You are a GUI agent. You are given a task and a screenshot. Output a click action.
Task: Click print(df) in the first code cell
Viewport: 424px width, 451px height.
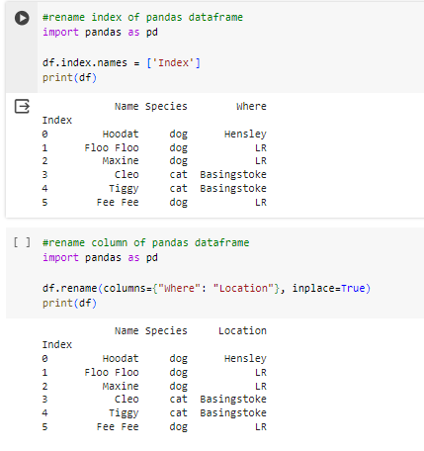(69, 78)
